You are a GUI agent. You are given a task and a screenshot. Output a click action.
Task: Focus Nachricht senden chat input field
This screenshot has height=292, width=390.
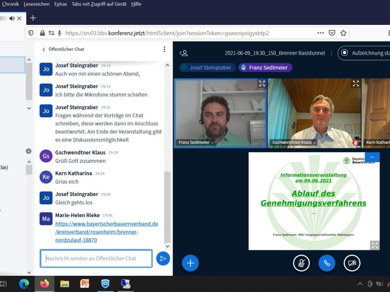[96, 259]
